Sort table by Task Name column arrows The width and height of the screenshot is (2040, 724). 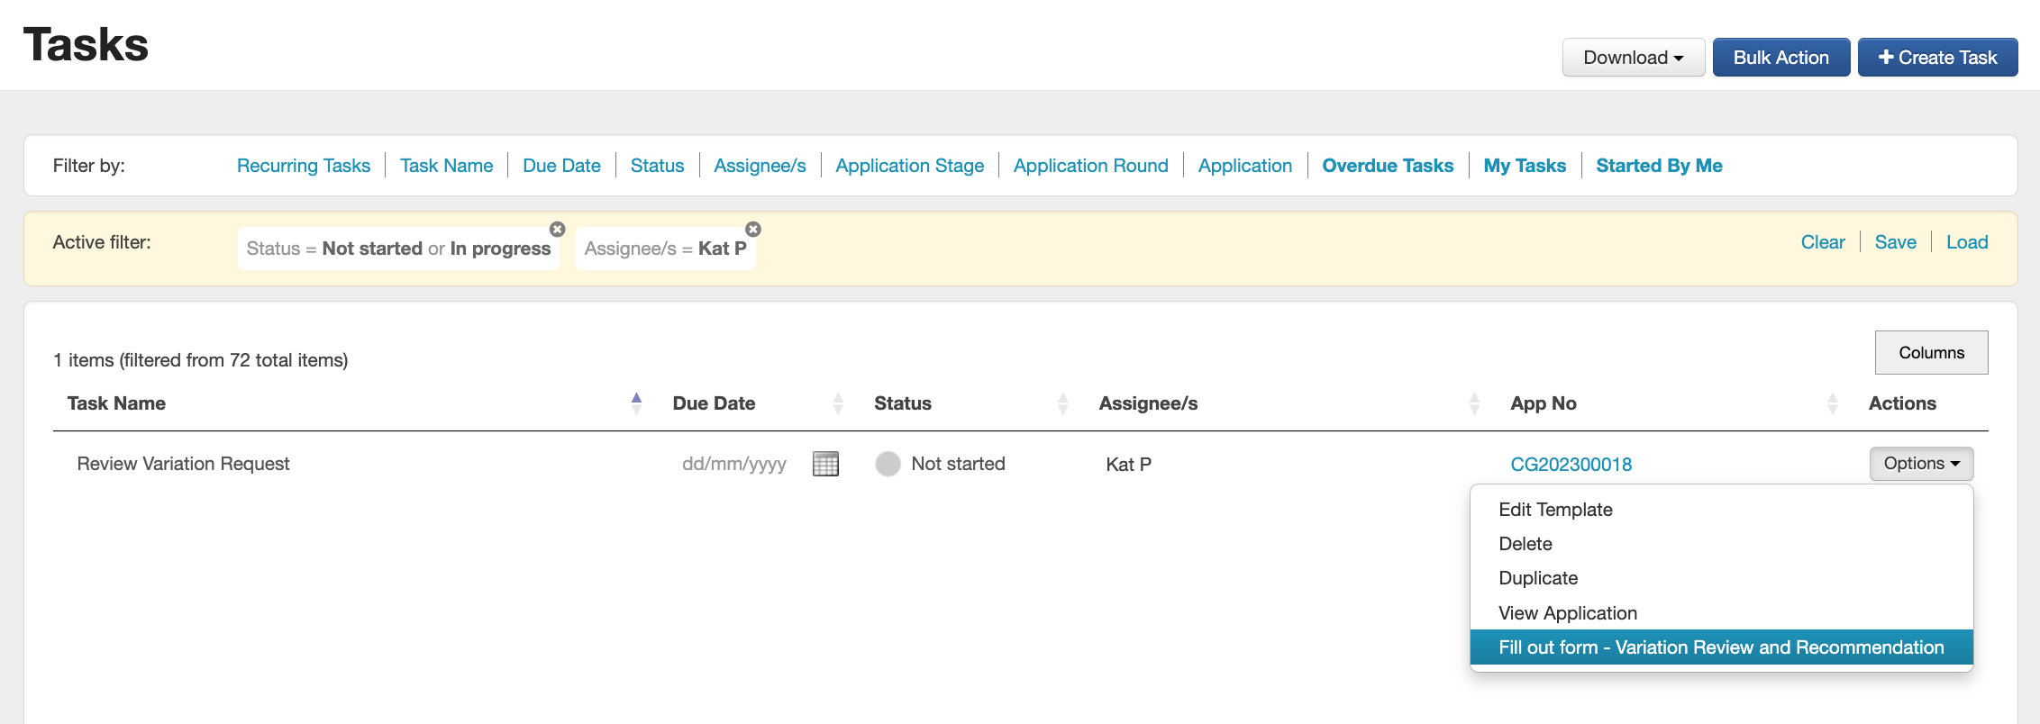pos(636,403)
